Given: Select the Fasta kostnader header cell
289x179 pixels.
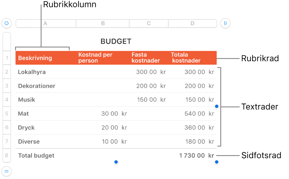Looking at the screenshot, I should [146, 58].
